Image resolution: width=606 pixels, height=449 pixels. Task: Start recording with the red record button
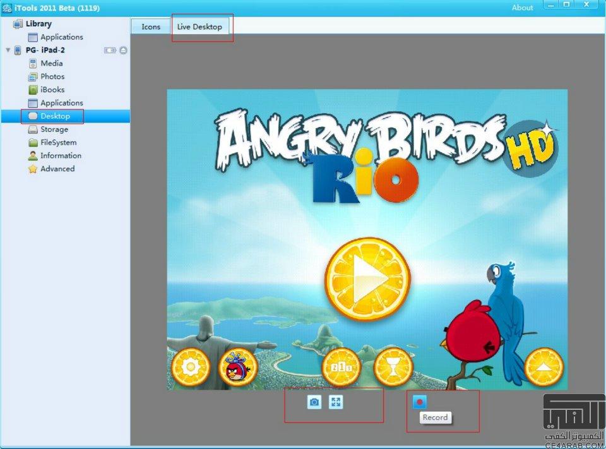pyautogui.click(x=419, y=402)
